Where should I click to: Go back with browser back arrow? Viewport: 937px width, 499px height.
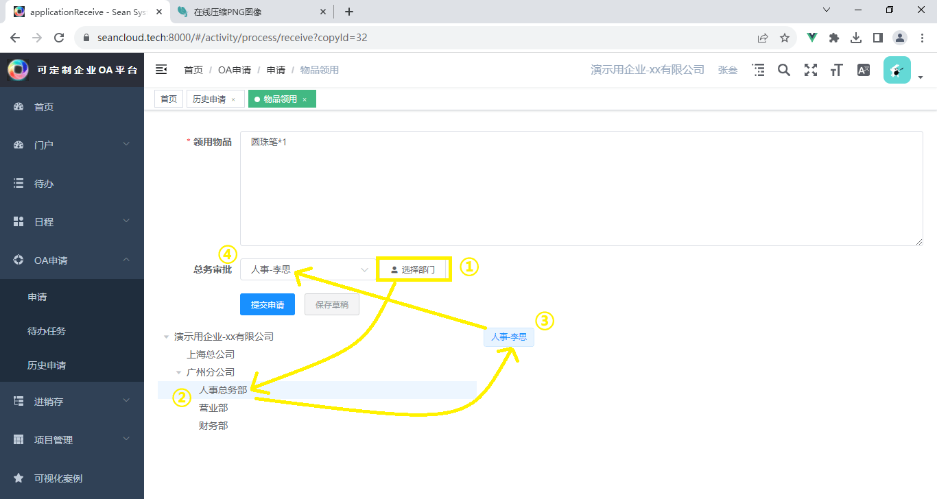[15, 38]
